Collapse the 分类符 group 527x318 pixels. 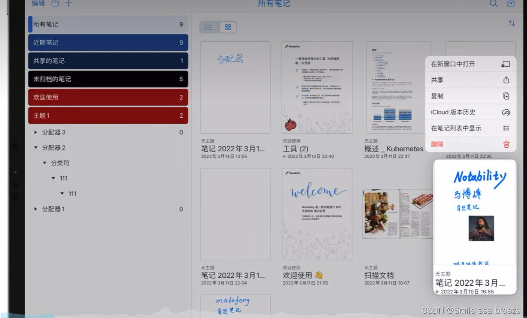[44, 163]
